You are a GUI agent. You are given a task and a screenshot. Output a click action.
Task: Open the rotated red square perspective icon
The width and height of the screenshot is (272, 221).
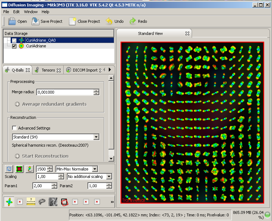[x=64, y=202]
